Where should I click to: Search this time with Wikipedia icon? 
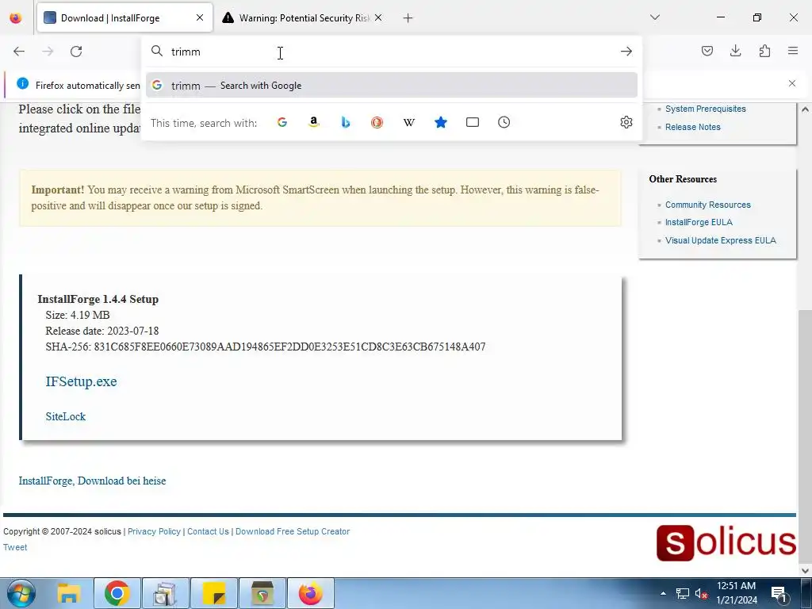click(x=408, y=122)
